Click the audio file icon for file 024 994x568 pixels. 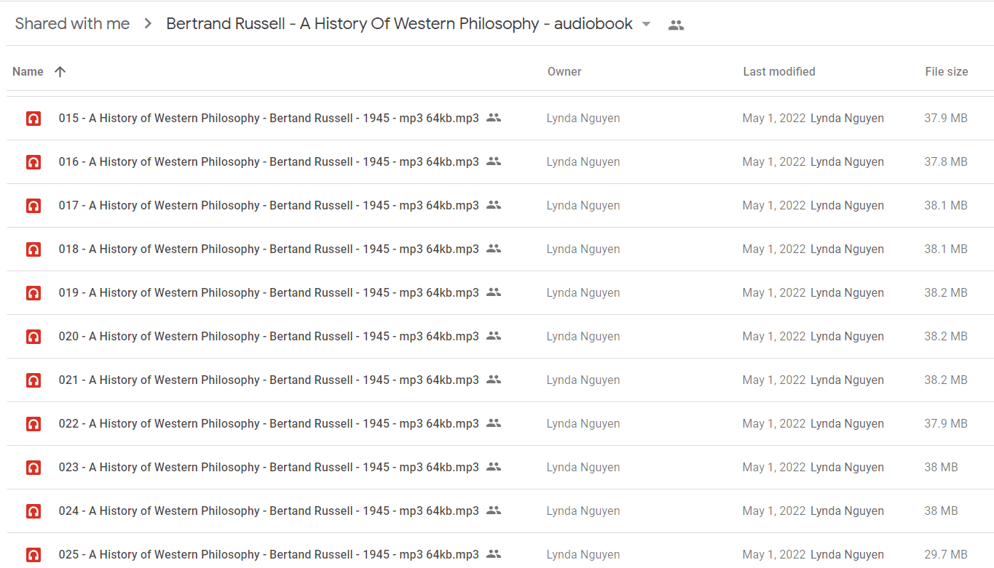33,511
